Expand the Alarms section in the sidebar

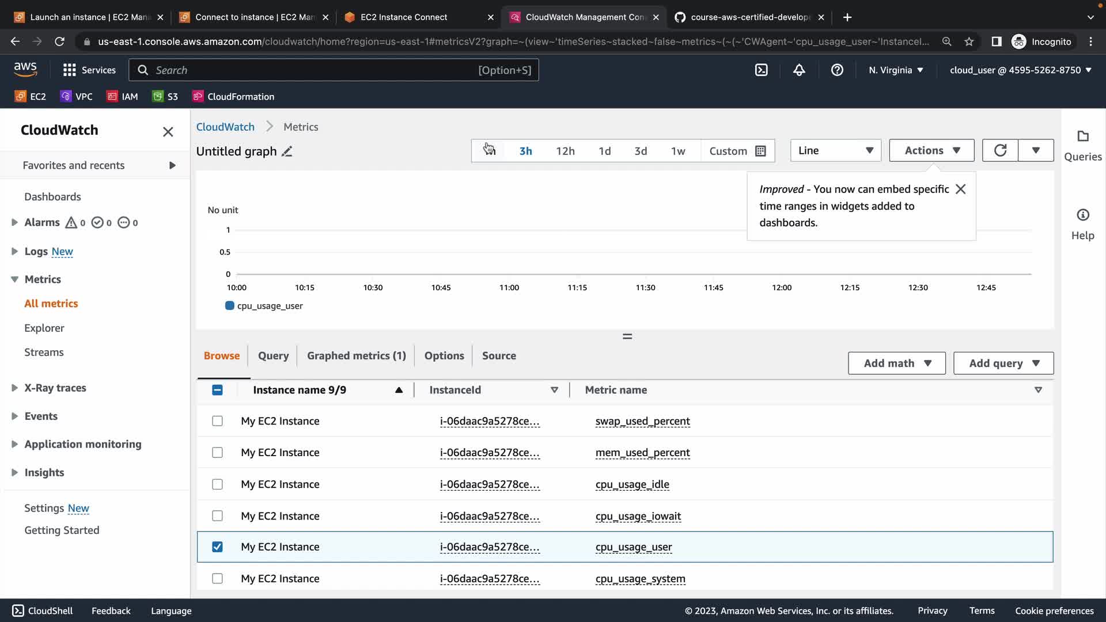(x=14, y=222)
